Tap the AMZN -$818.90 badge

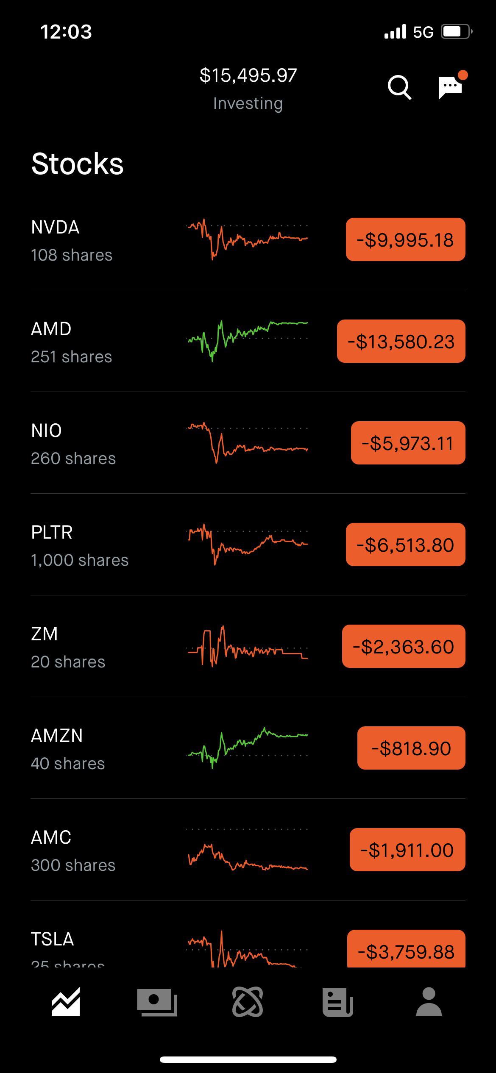[x=411, y=748]
